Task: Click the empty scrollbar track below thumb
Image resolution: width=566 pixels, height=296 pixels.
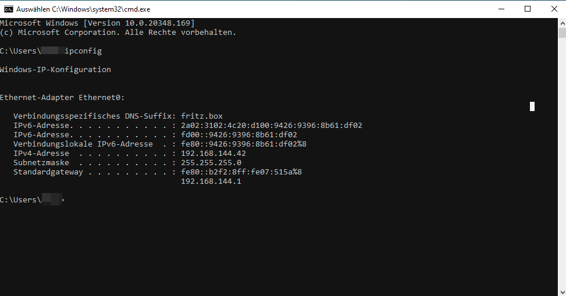Action: [562, 162]
